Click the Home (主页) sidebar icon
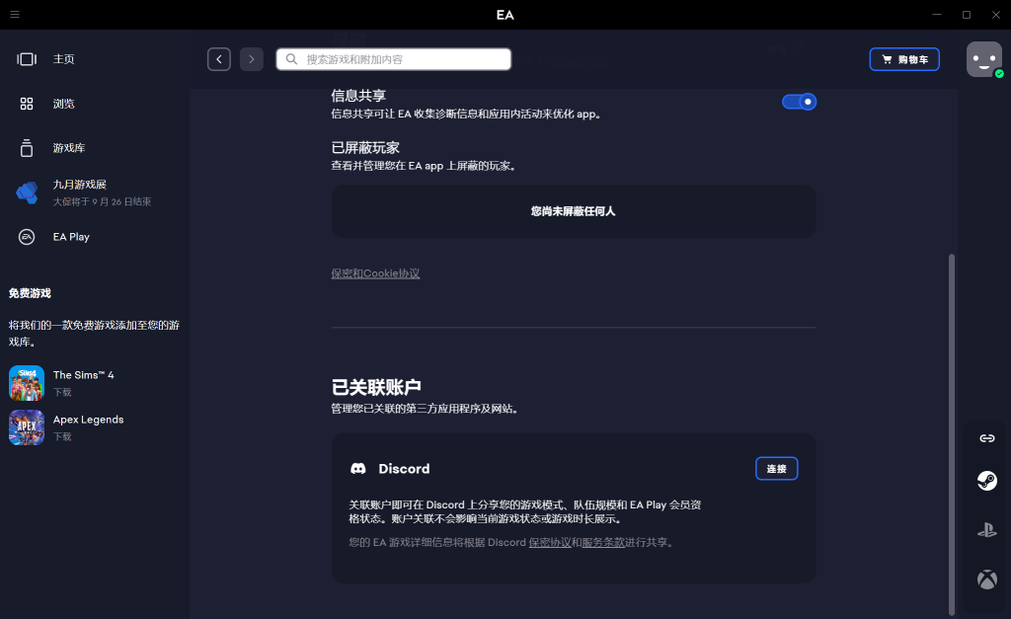Image resolution: width=1011 pixels, height=619 pixels. click(27, 59)
